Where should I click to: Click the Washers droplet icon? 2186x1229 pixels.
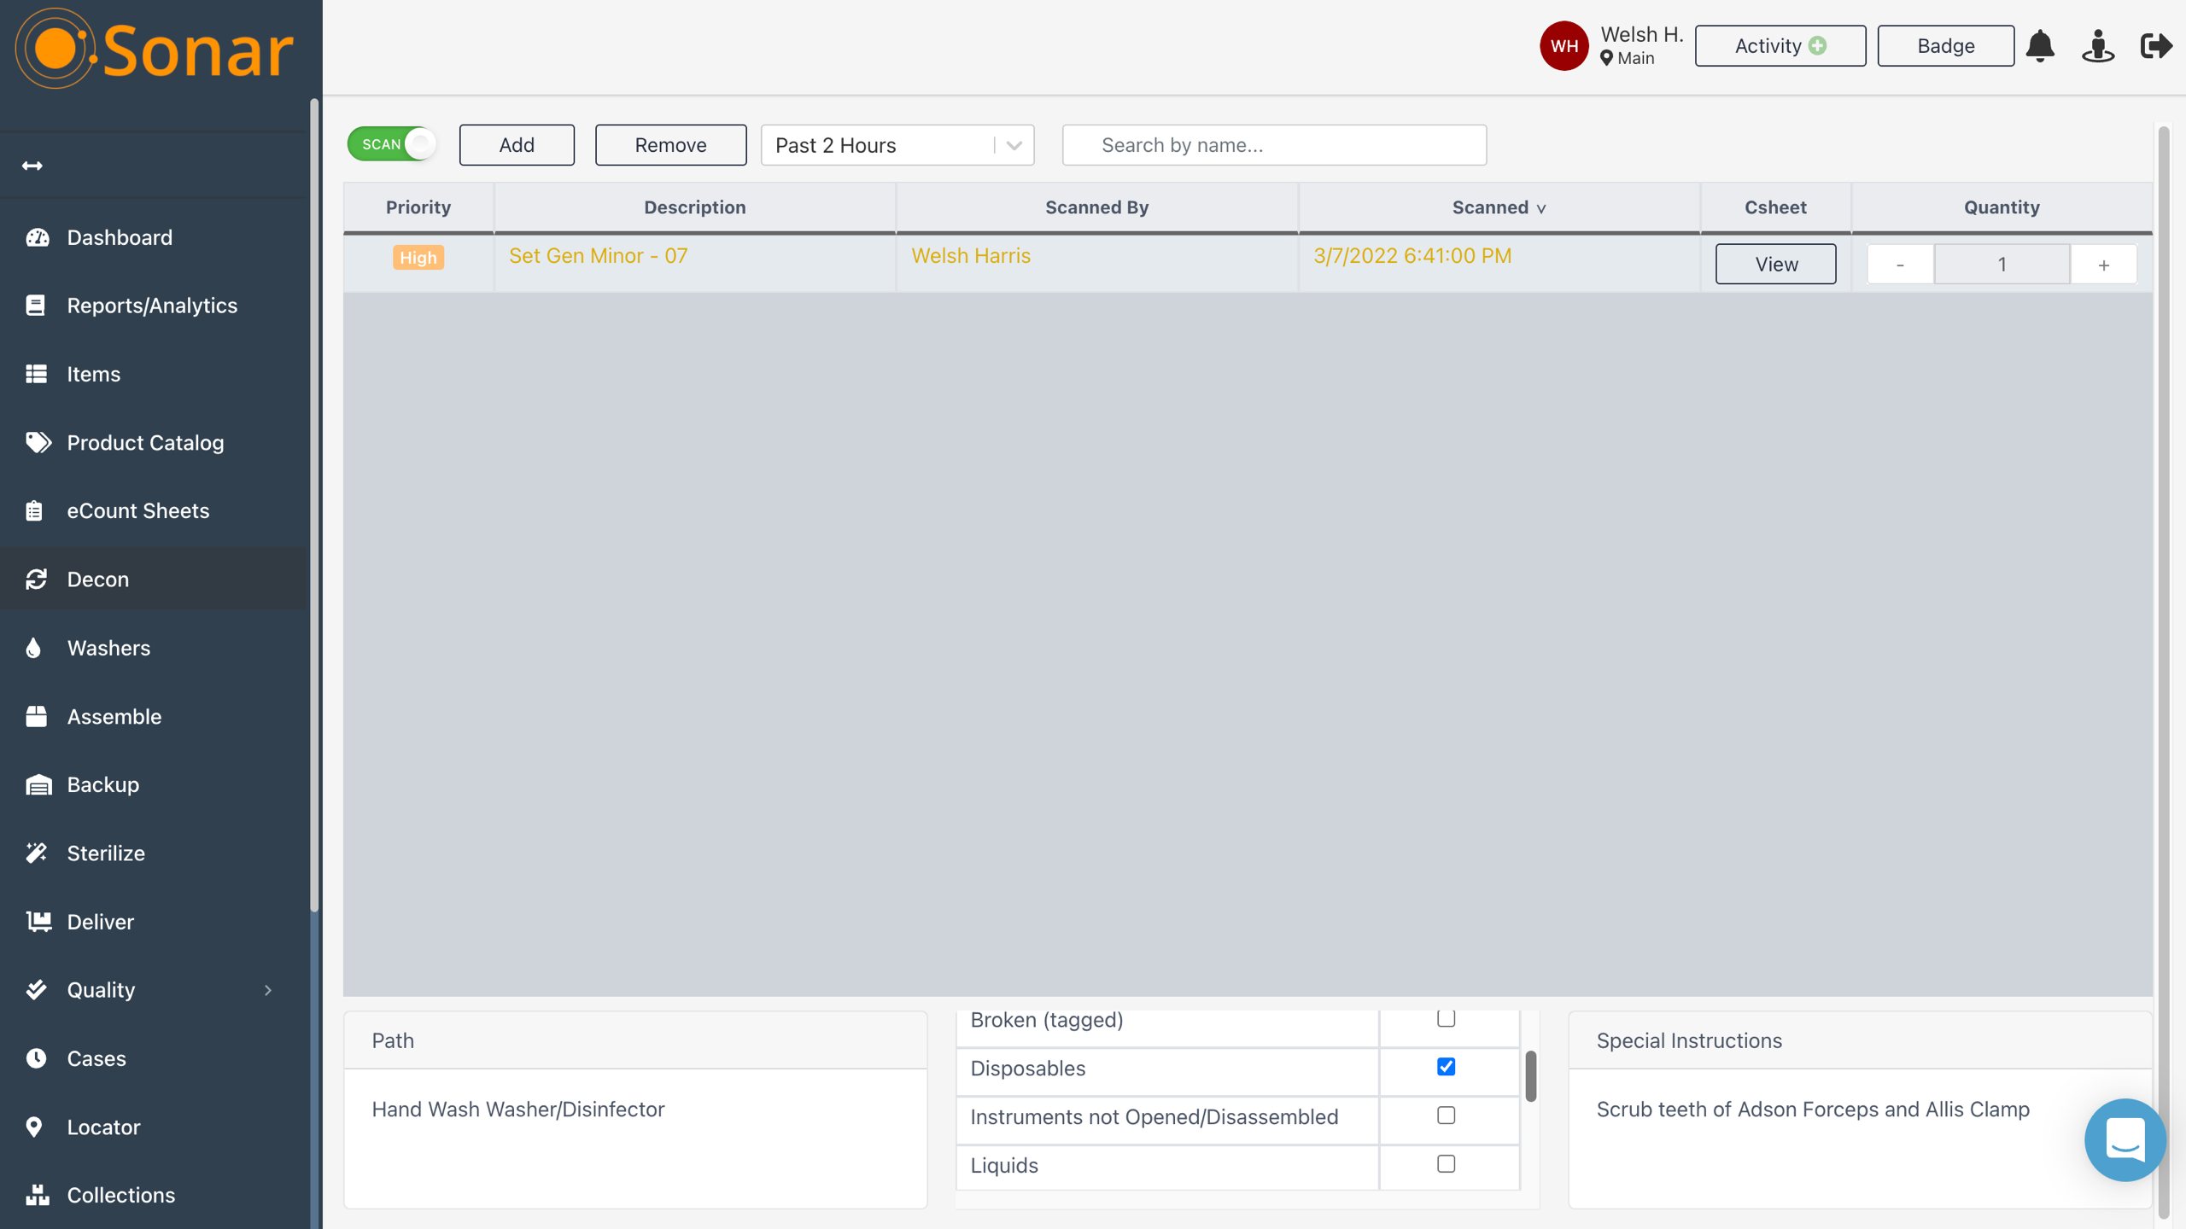click(34, 648)
